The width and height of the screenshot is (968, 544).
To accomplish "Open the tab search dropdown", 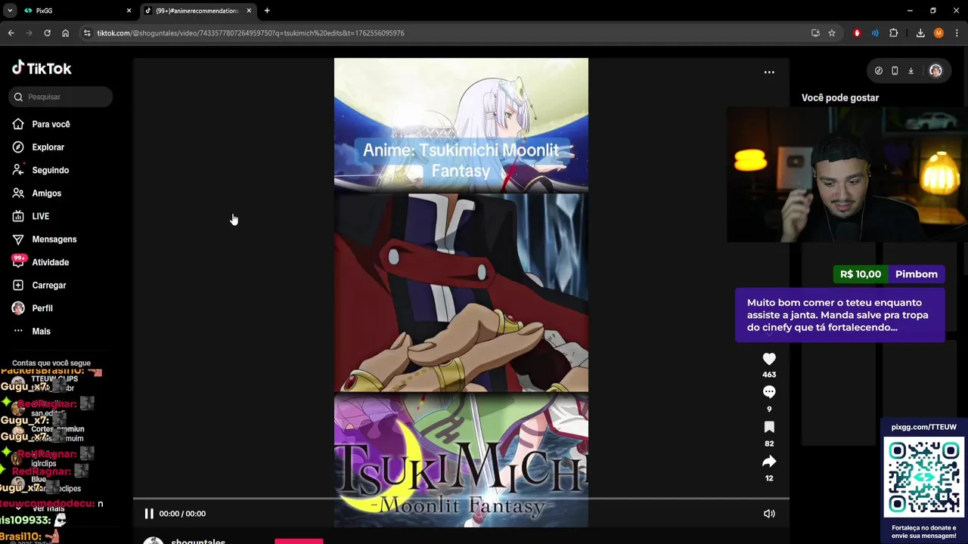I will point(10,11).
